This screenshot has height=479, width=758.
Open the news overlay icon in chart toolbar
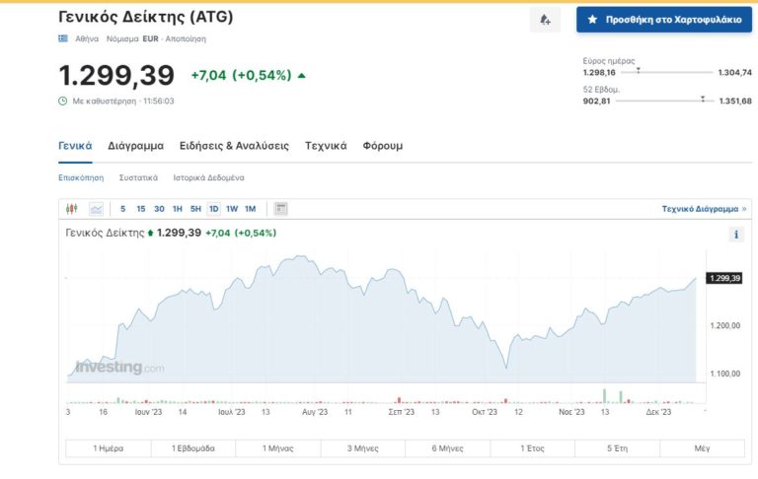pyautogui.click(x=281, y=209)
